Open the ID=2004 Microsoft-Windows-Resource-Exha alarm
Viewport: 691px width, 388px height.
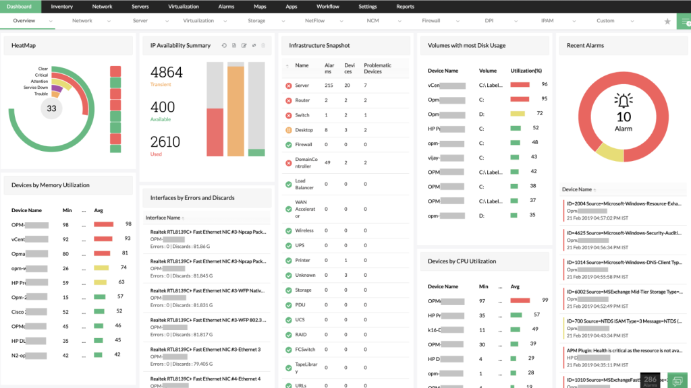pos(624,203)
